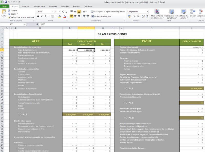
Task: Click the Couper scissors icon
Action: point(9,10)
